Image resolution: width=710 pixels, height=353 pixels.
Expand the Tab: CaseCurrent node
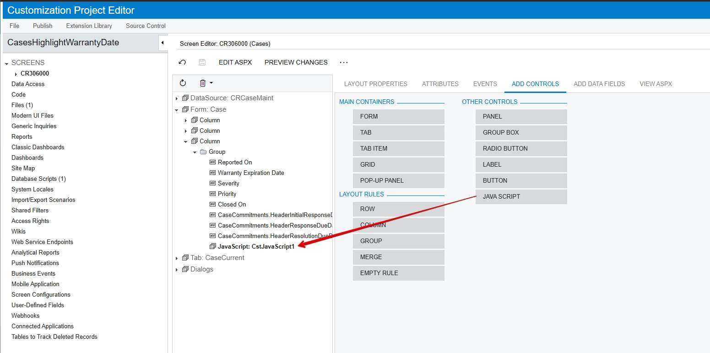tap(177, 258)
